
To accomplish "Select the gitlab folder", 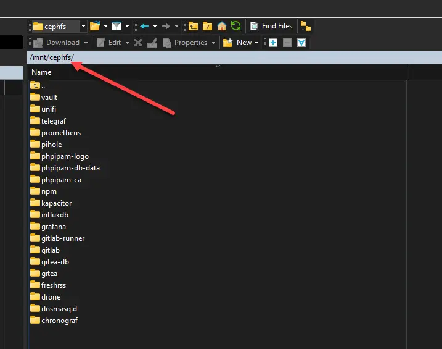I will pyautogui.click(x=45, y=250).
